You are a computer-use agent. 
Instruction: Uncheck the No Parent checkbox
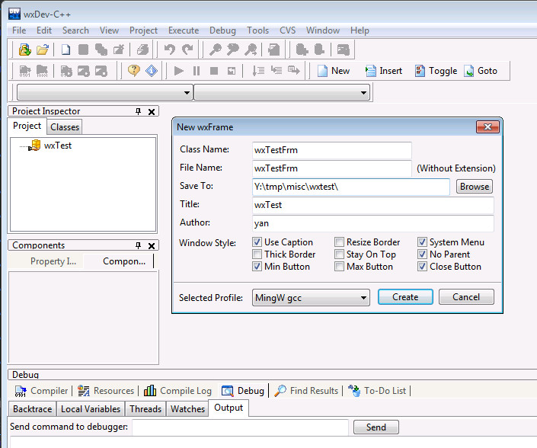(x=422, y=254)
